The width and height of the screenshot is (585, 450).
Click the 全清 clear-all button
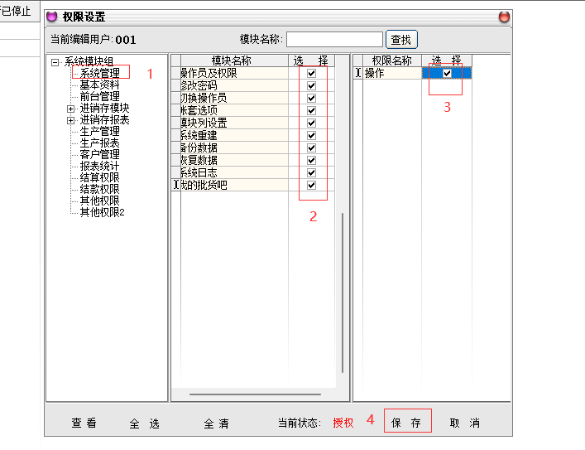tap(216, 423)
